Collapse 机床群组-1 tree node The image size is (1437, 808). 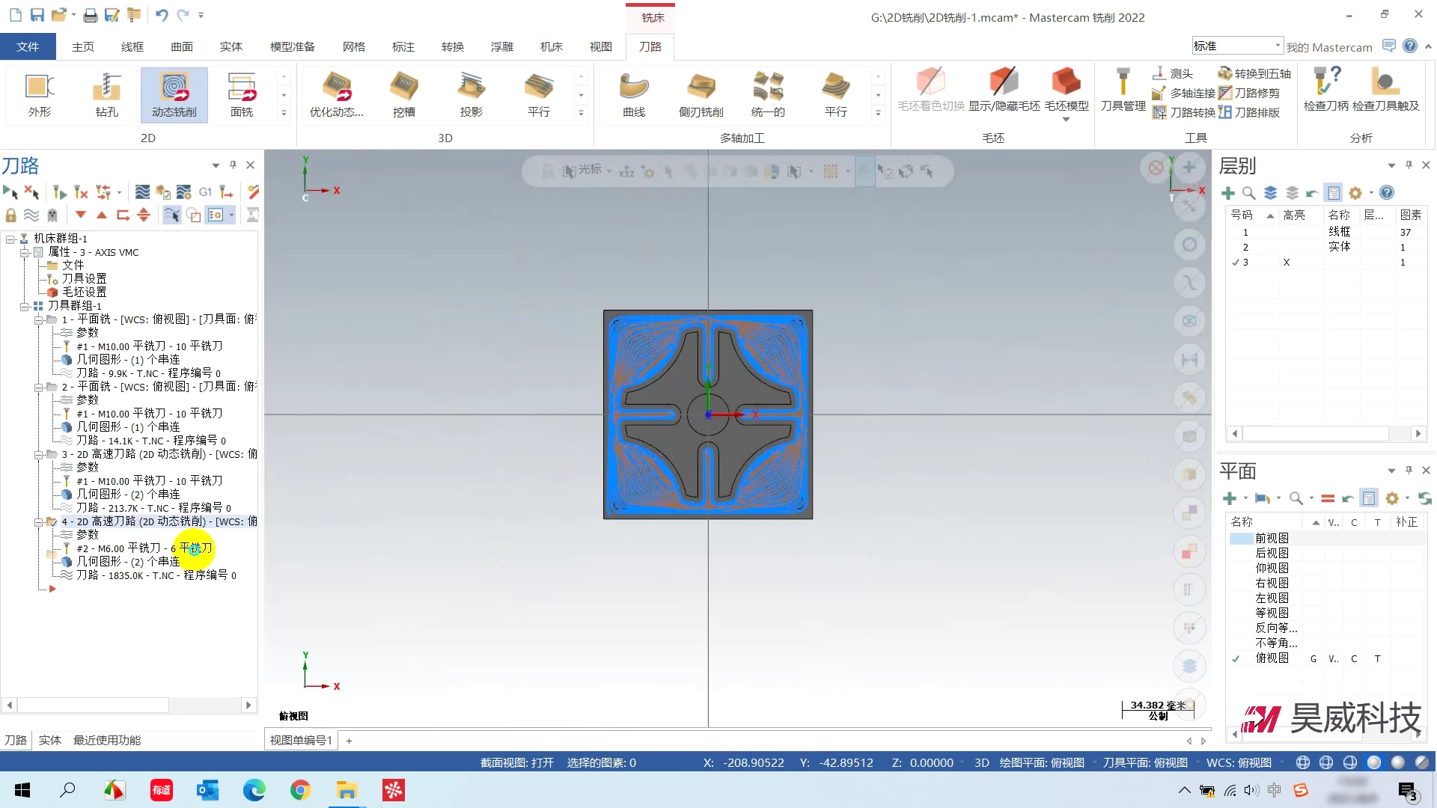click(10, 239)
